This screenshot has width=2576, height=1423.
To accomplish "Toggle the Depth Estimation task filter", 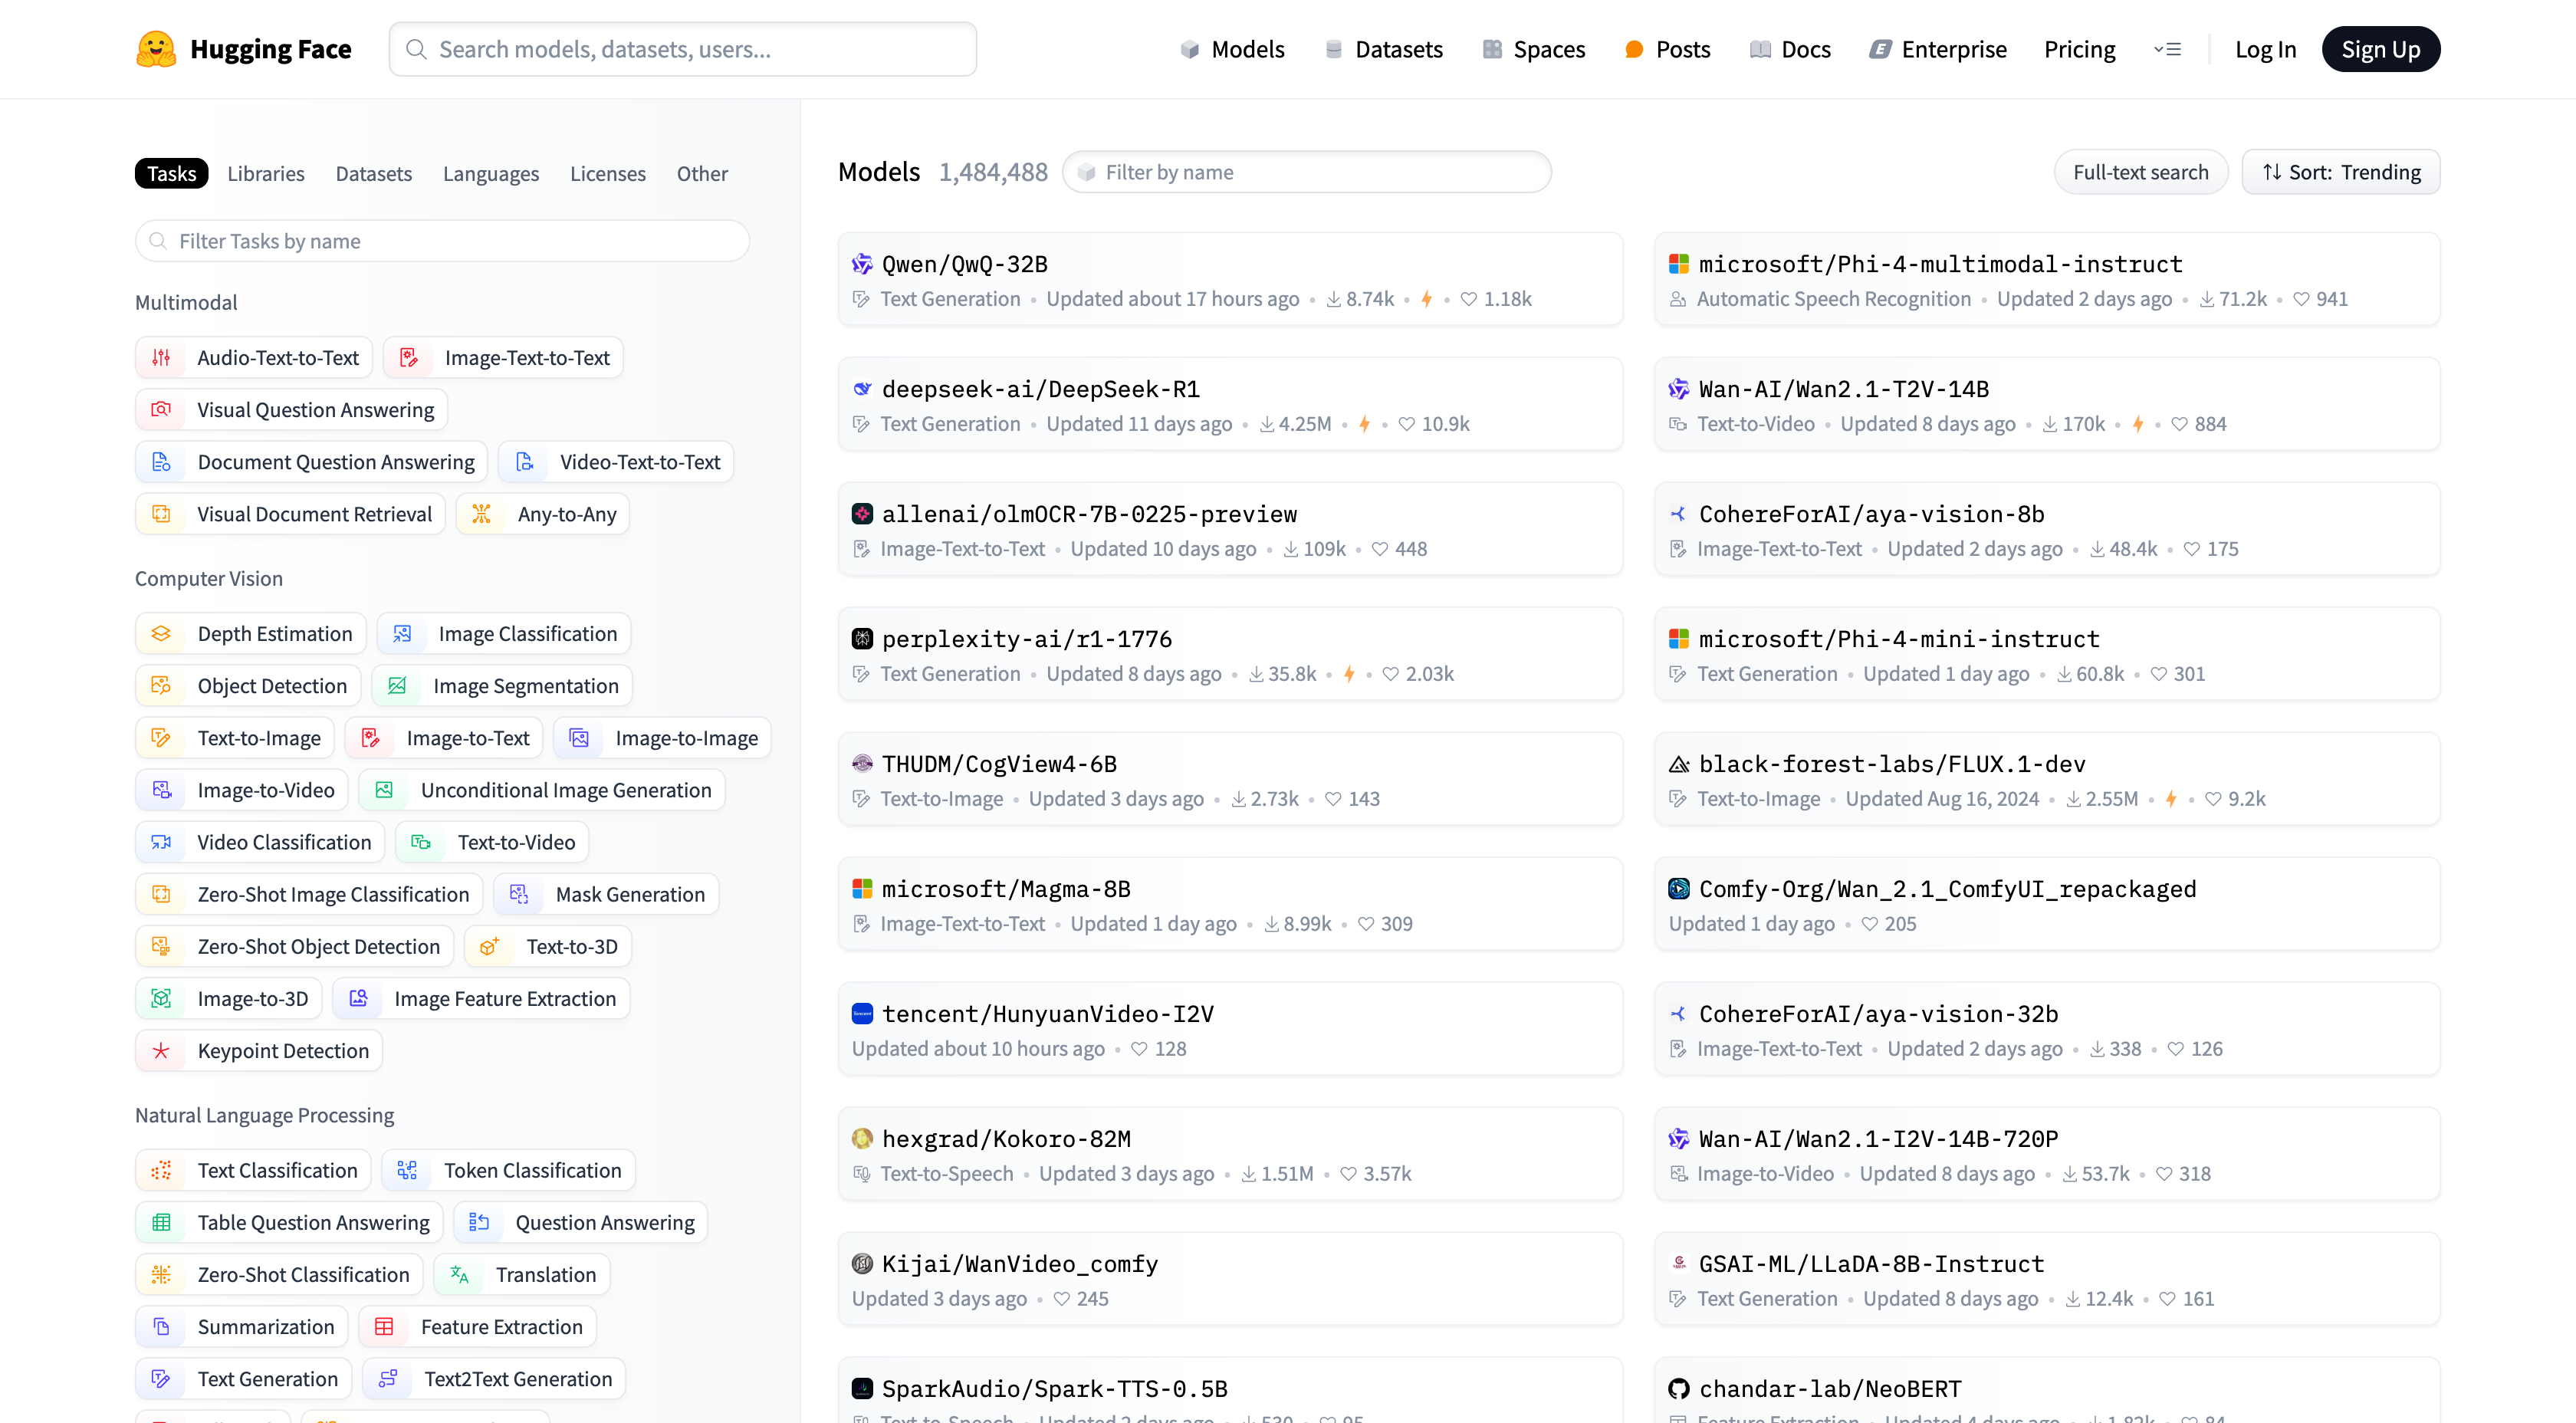I will pyautogui.click(x=251, y=634).
